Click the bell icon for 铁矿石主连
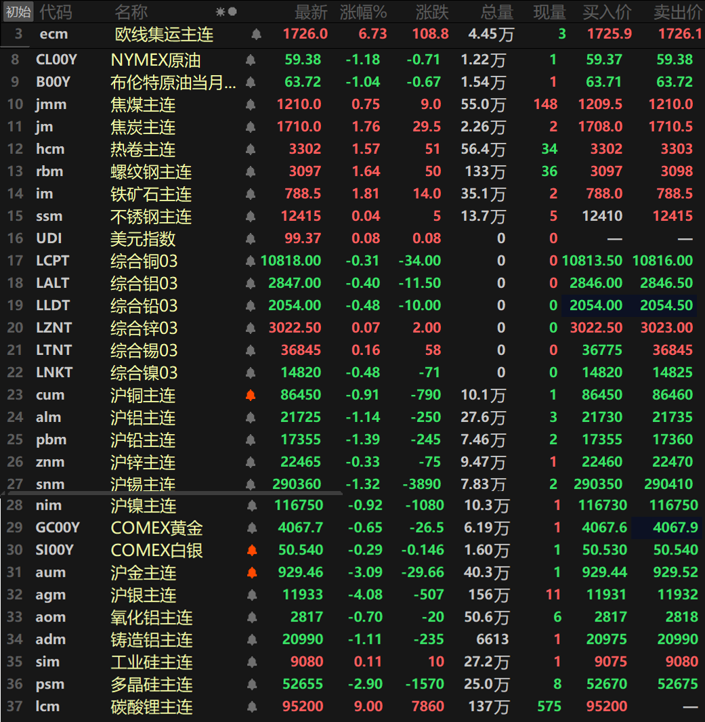This screenshot has width=705, height=722. click(x=250, y=193)
